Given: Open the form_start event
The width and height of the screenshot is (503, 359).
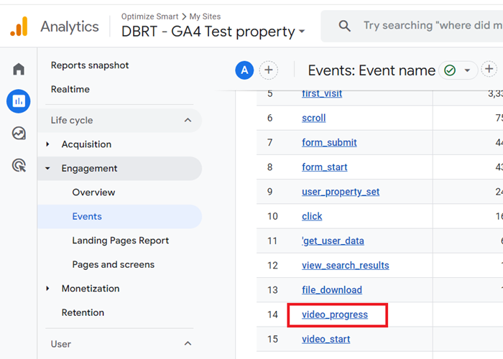Looking at the screenshot, I should tap(324, 167).
